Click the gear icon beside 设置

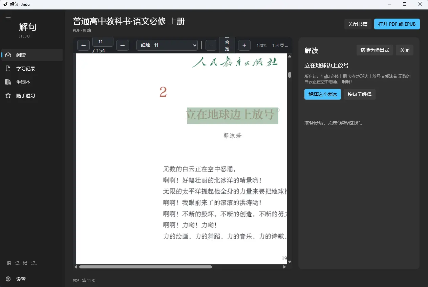[8, 279]
